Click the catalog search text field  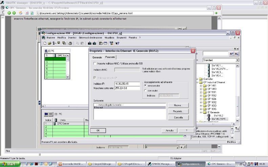(216, 54)
